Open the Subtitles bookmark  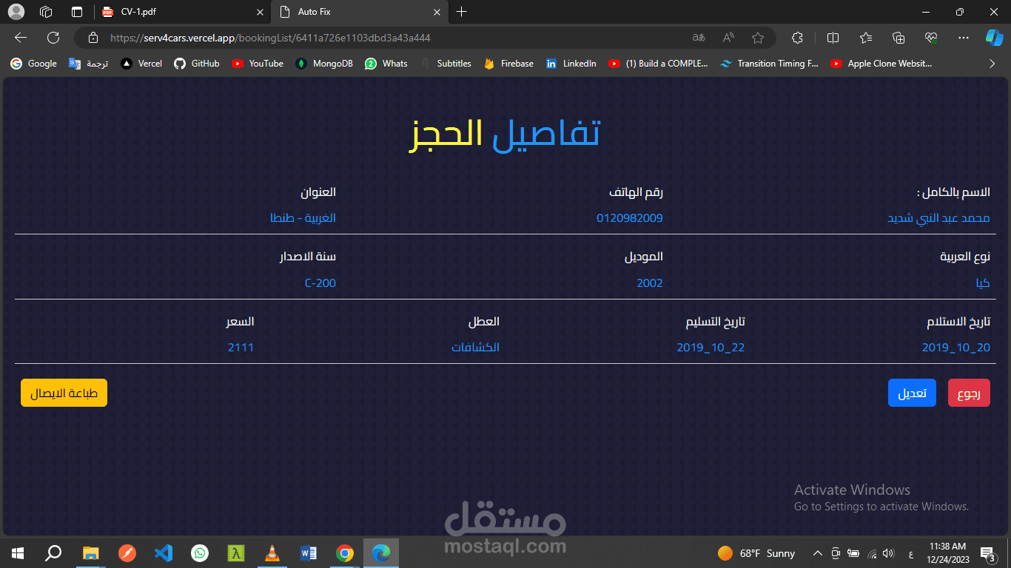(446, 64)
